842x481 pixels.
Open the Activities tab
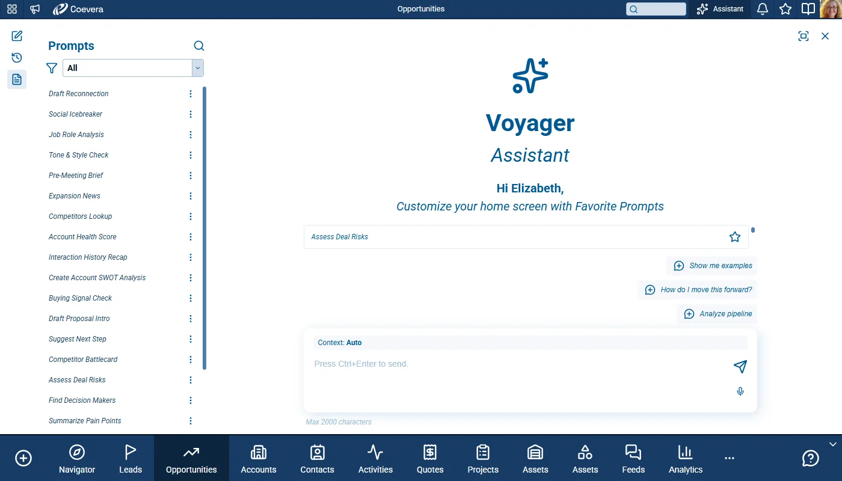click(375, 459)
